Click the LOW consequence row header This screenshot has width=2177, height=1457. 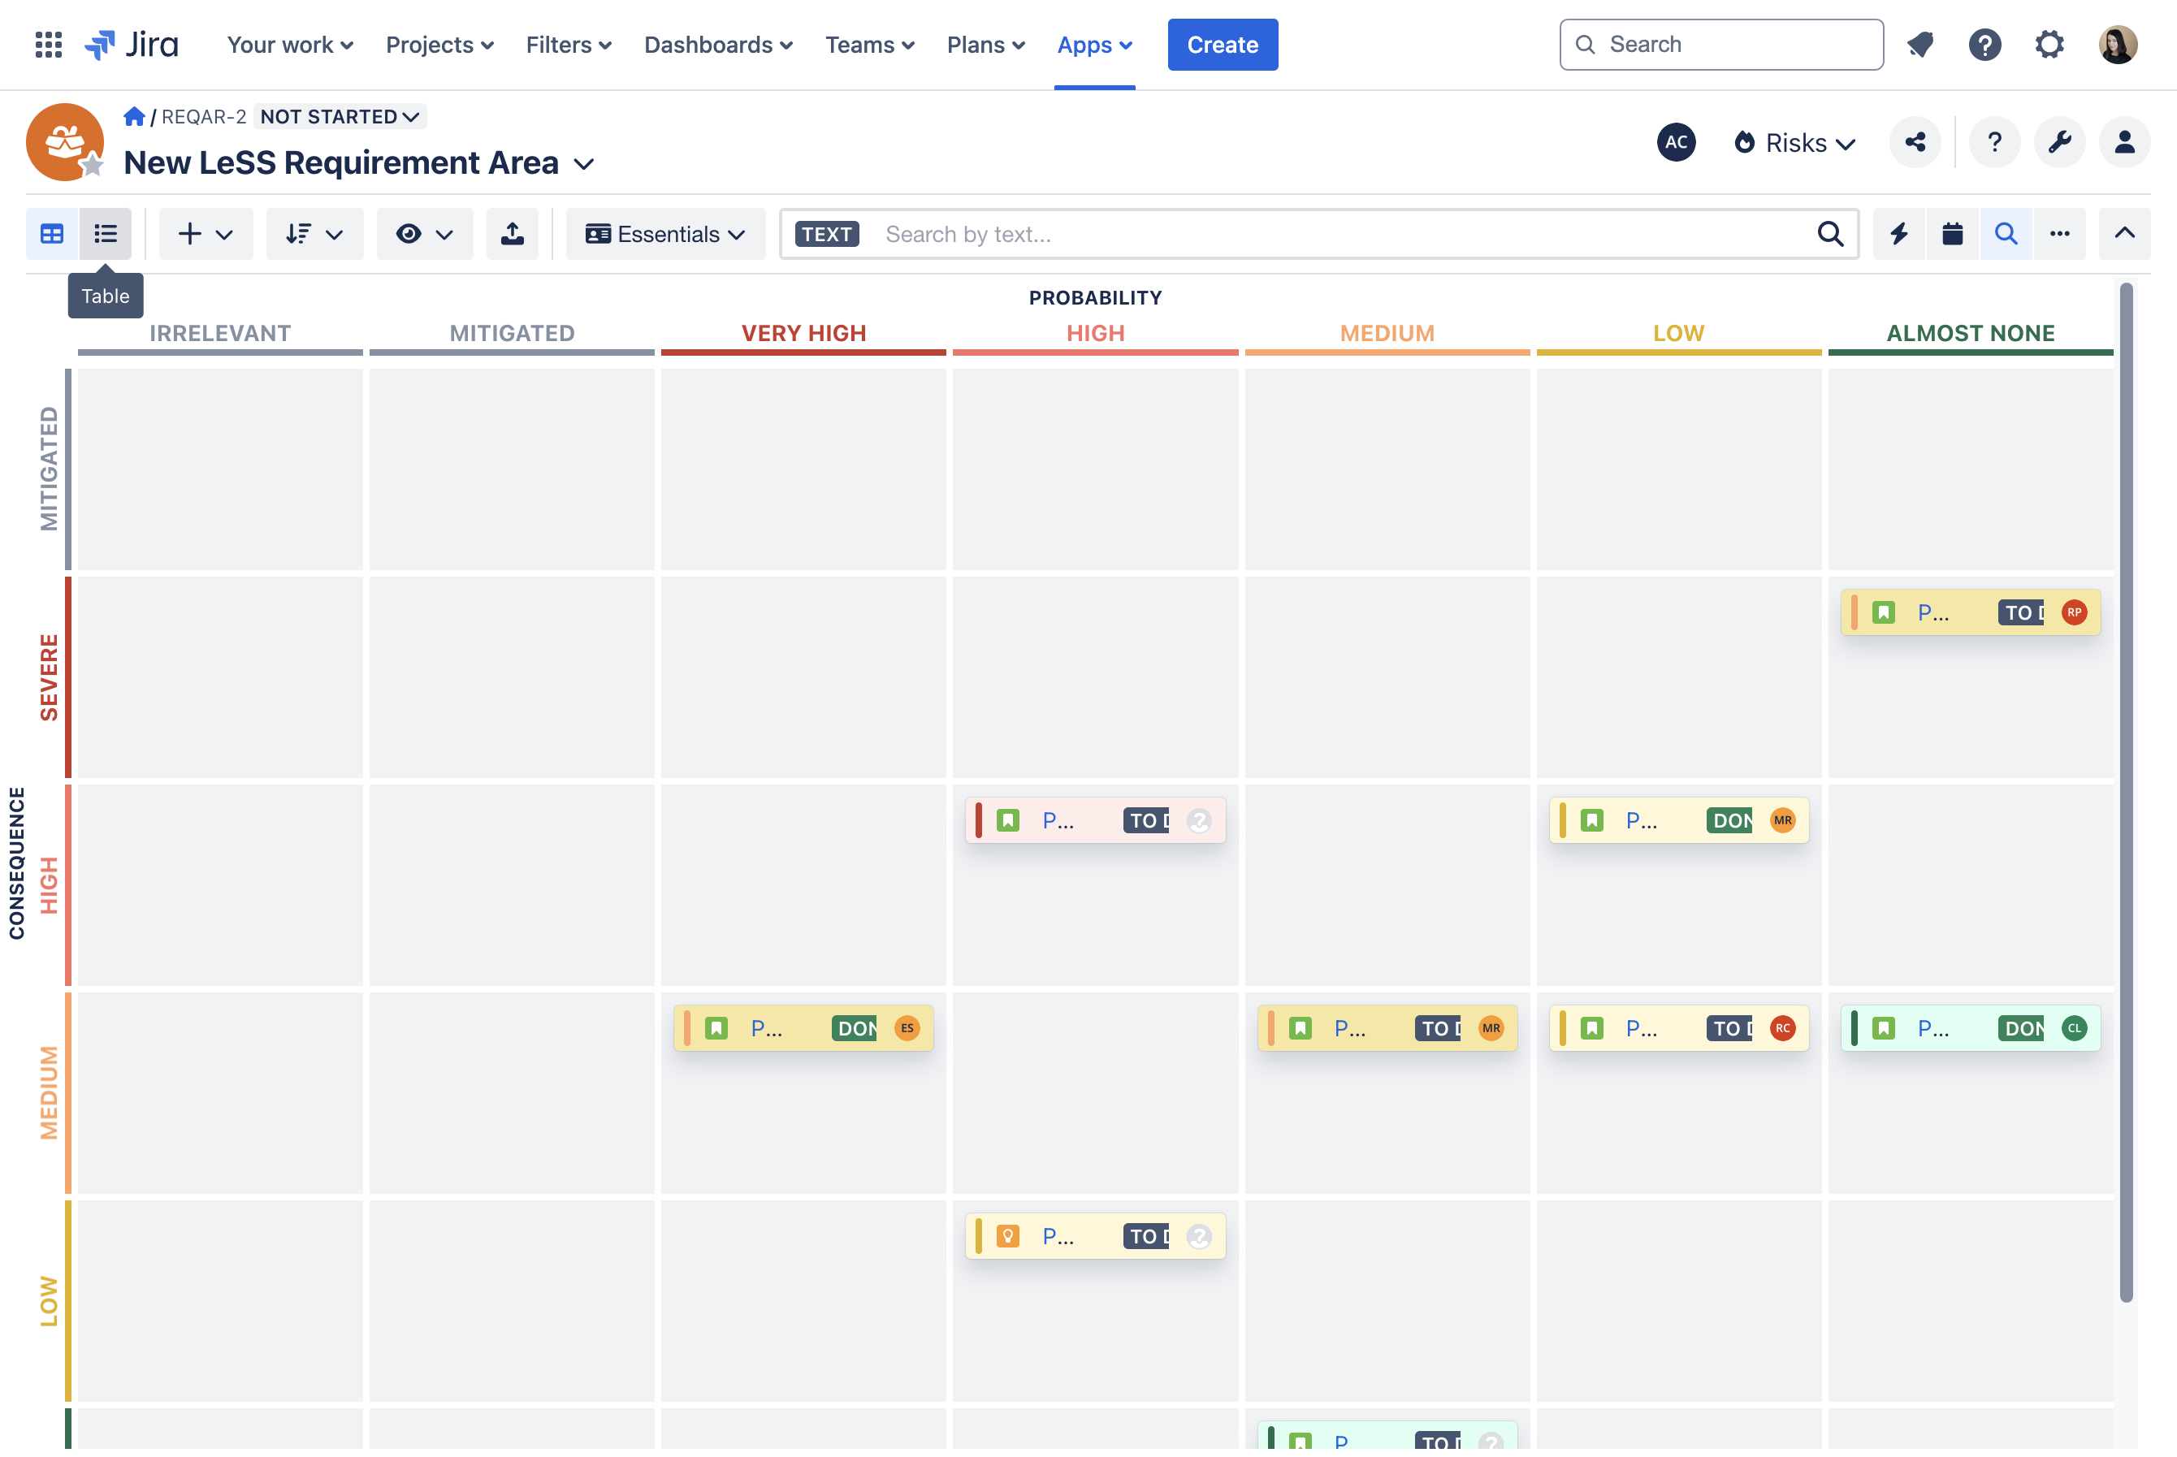click(48, 1301)
